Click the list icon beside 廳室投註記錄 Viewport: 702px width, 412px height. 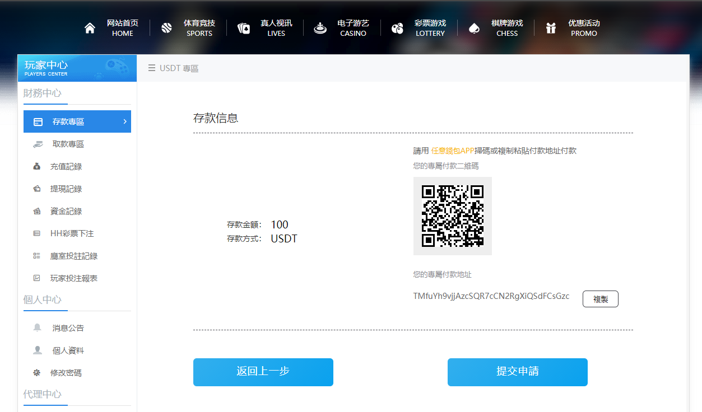pyautogui.click(x=37, y=256)
